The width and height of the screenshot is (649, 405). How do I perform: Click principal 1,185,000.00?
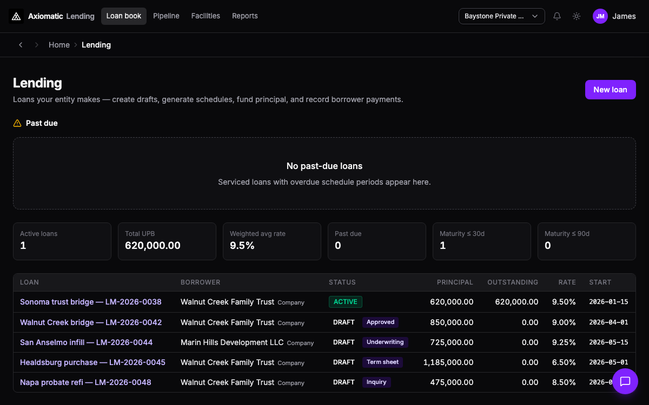tap(448, 362)
